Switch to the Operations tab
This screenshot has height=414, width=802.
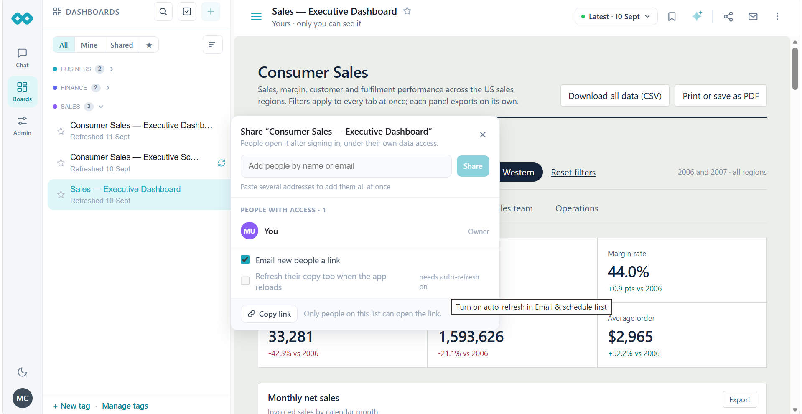point(577,208)
